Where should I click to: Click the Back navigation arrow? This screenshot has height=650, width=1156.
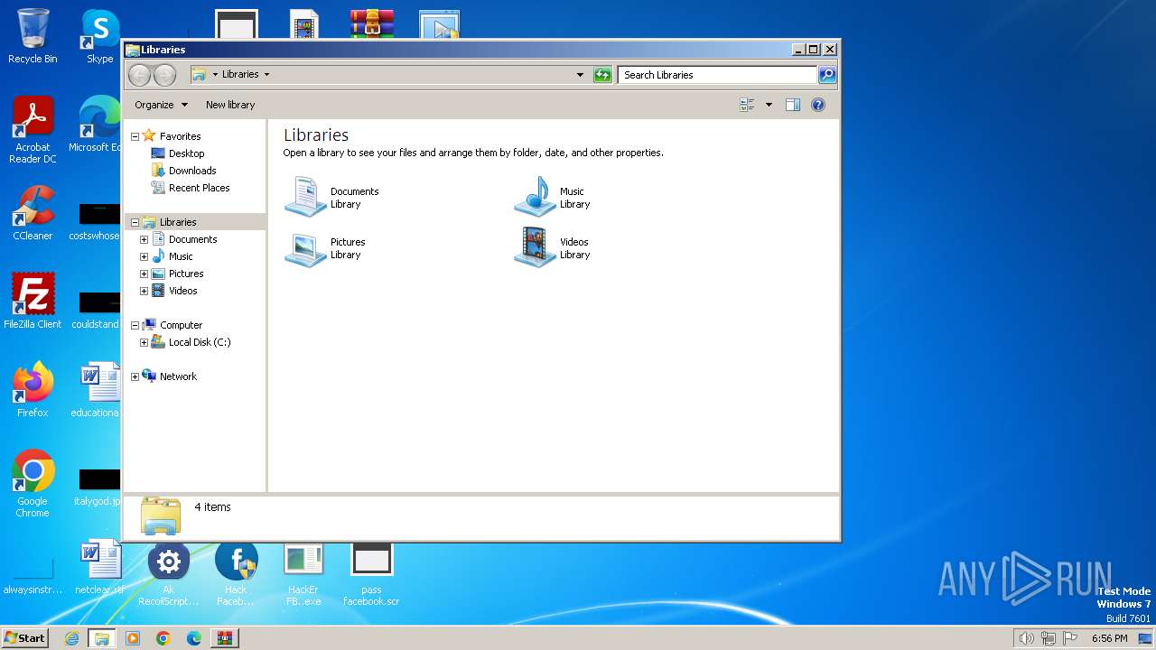(x=139, y=75)
